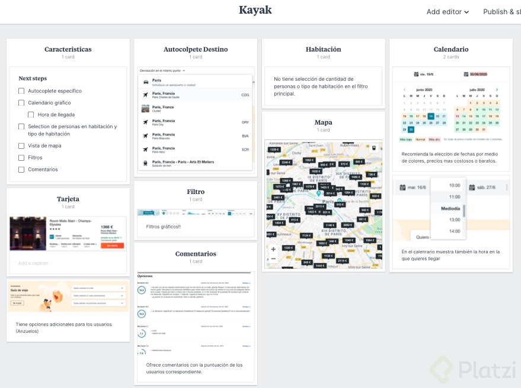Click the Más alto legend swatch
521x388 pixels.
[x=434, y=139]
